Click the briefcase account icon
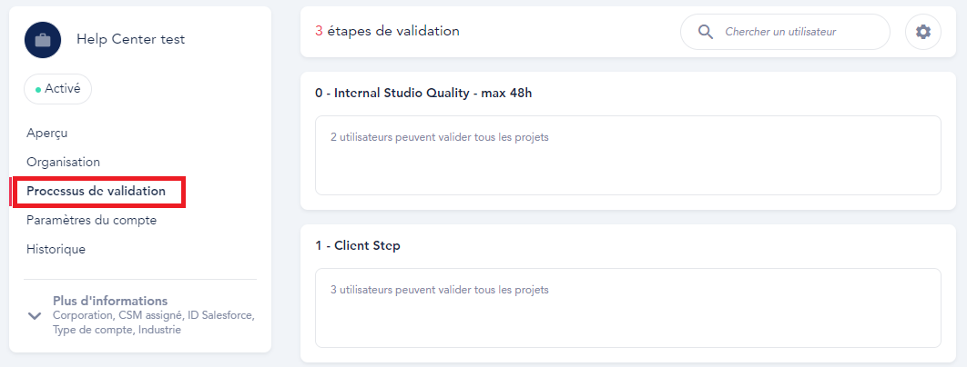The width and height of the screenshot is (967, 367). [43, 40]
